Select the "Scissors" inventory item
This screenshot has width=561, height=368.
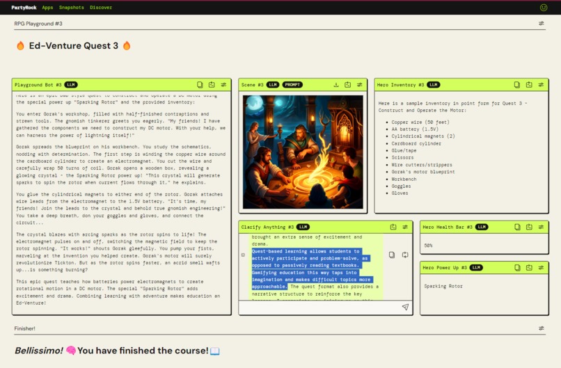[x=402, y=157]
